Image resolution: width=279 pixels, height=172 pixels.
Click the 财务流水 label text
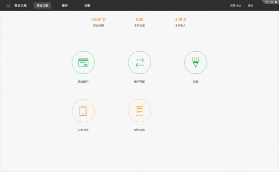coord(139,130)
